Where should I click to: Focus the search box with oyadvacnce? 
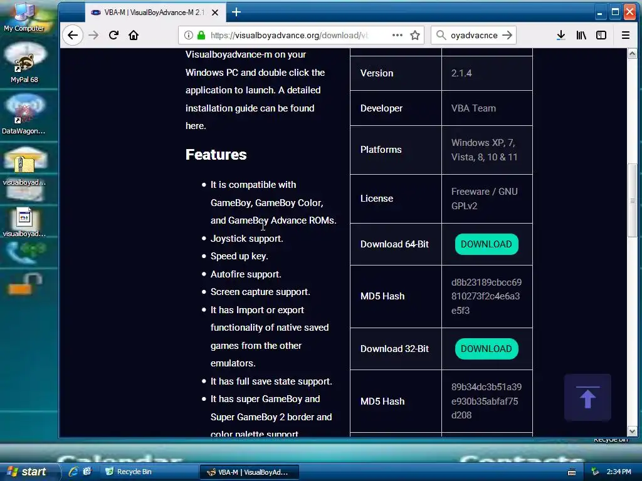474,35
